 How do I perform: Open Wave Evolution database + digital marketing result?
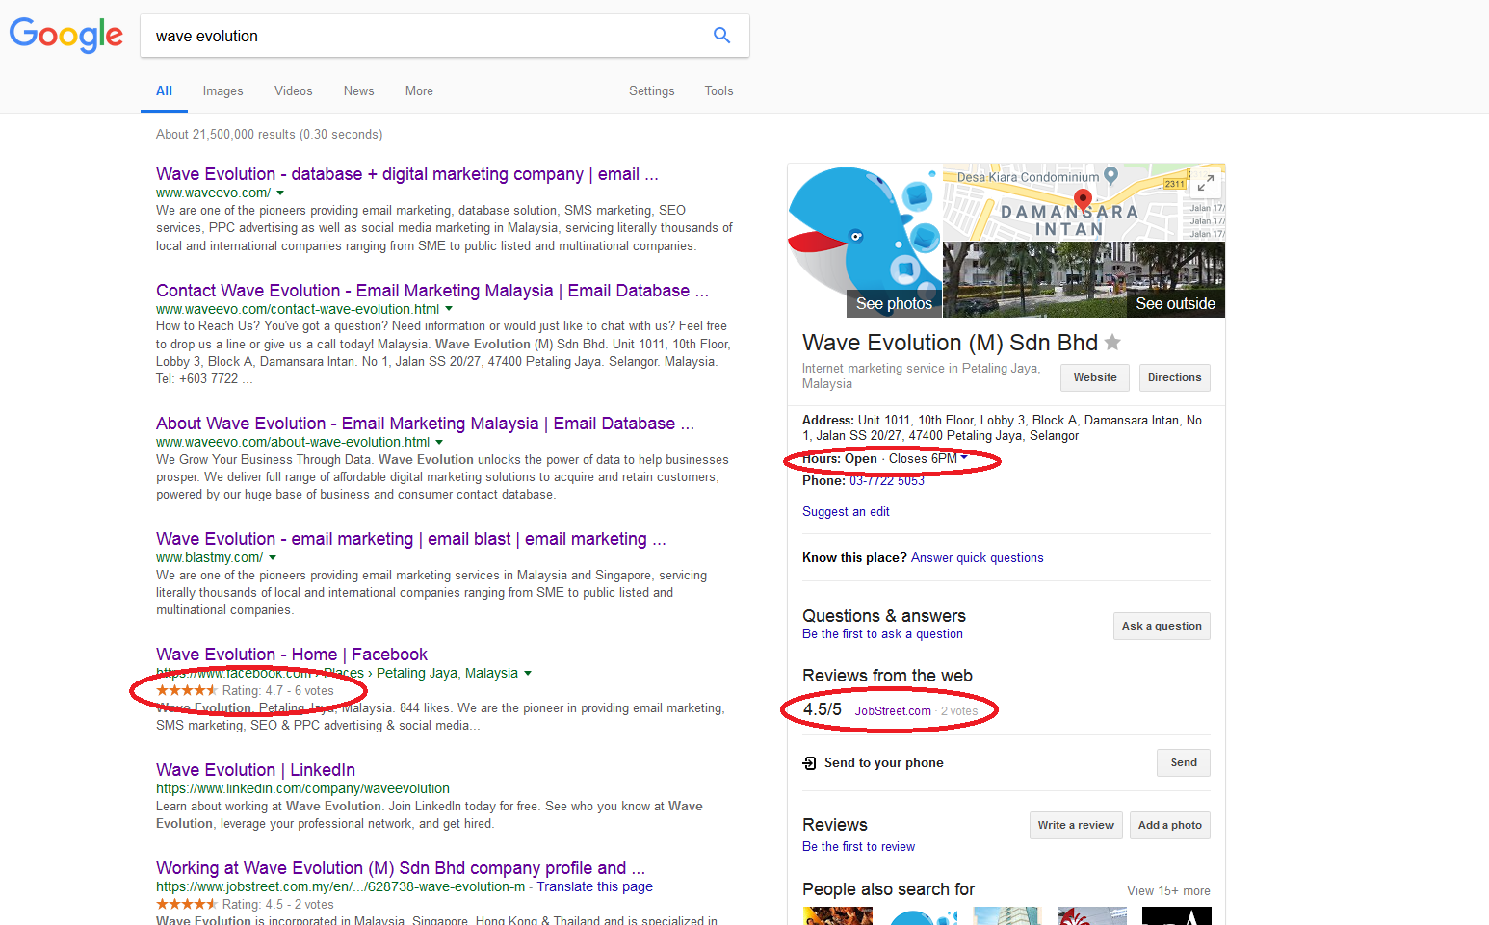click(407, 174)
